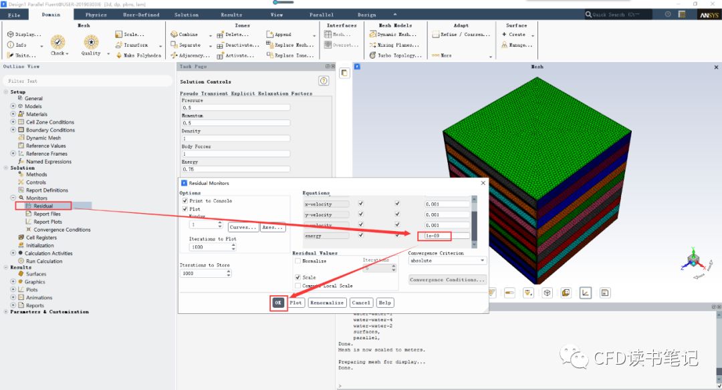This screenshot has height=390, width=722.
Task: Toggle Normalize residual values checkbox
Action: pos(298,261)
